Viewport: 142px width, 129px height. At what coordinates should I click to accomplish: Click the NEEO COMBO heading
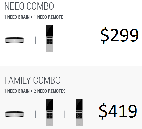pyautogui.click(x=29, y=6)
